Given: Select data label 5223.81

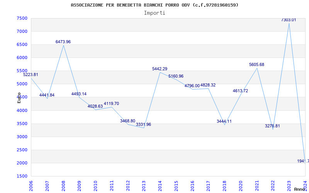Looking at the screenshot, I should pos(31,74).
